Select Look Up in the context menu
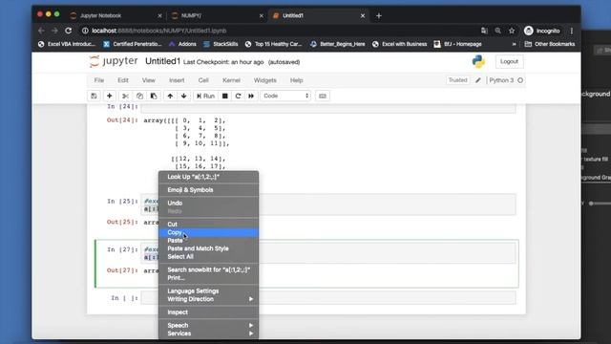Image resolution: width=611 pixels, height=344 pixels. pos(208,177)
